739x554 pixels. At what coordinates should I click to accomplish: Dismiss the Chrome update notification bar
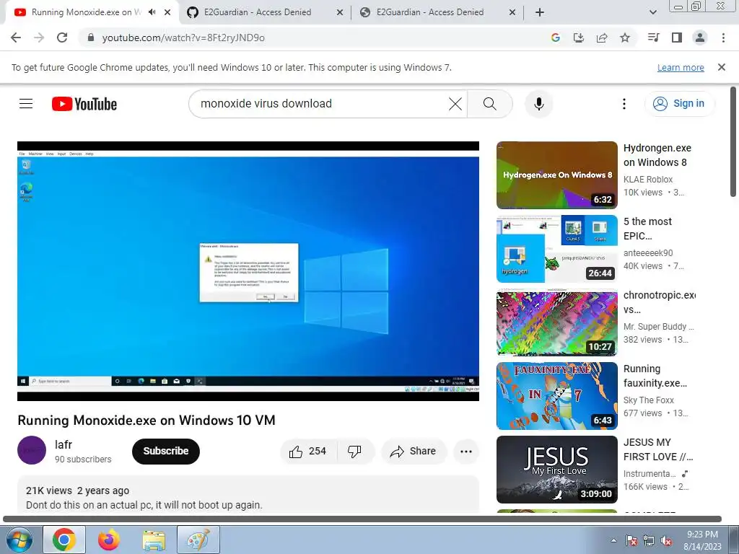[x=722, y=67]
